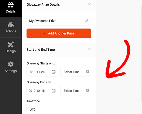The width and height of the screenshot is (142, 114).
Task: Open end date calendar icon
Action: point(53,91)
